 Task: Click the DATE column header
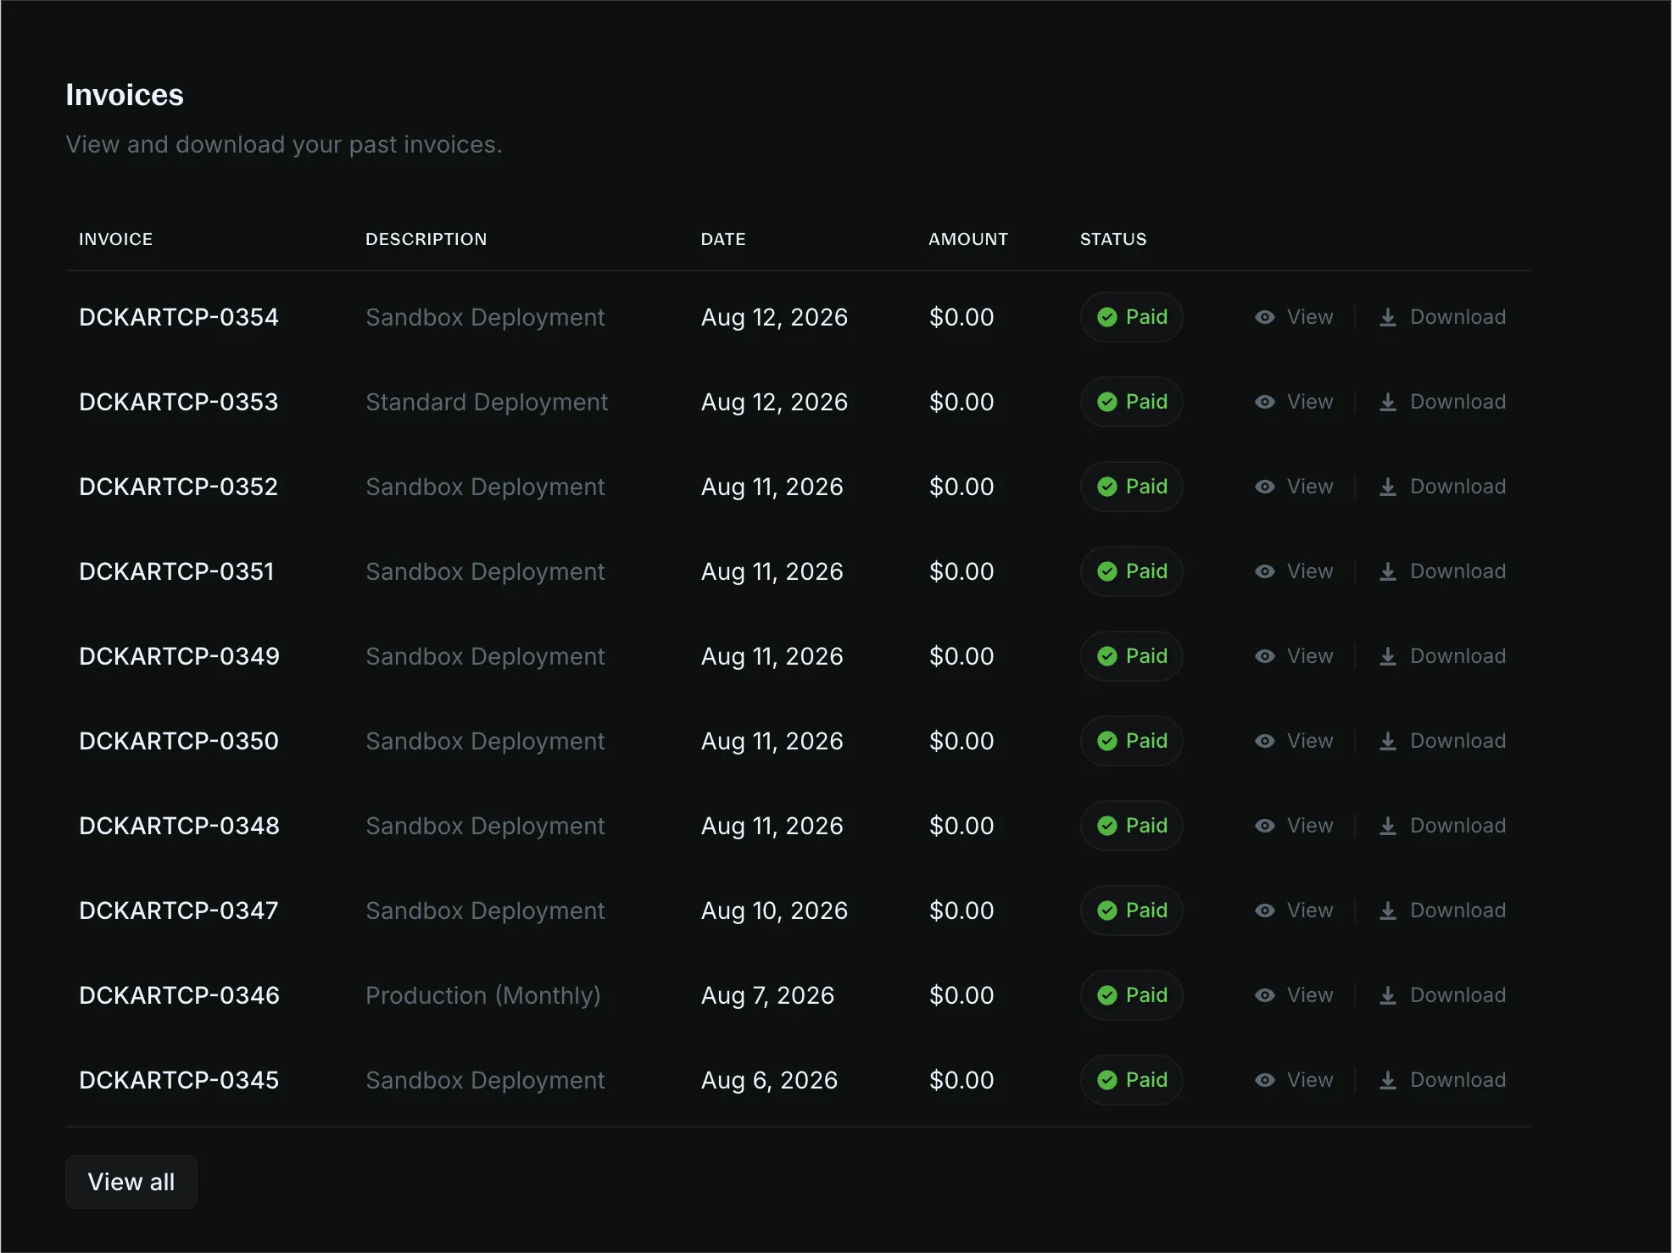pyautogui.click(x=723, y=239)
